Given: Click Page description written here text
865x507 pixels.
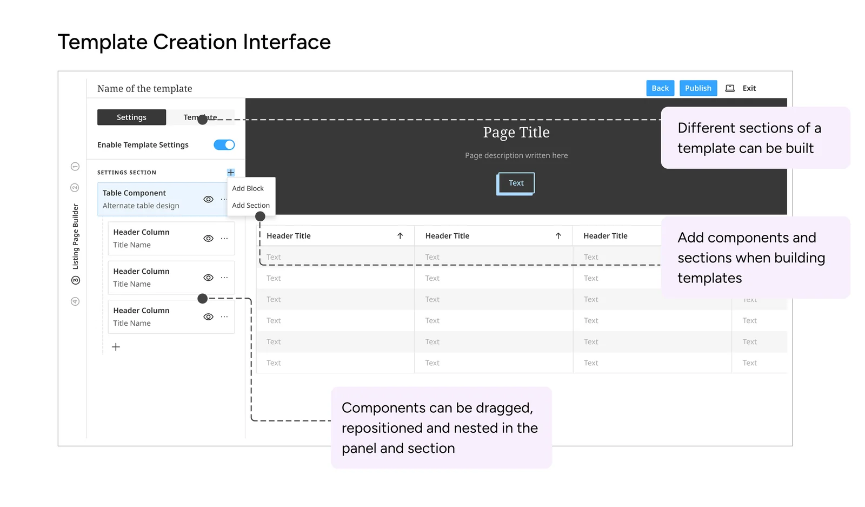Looking at the screenshot, I should click(x=516, y=155).
